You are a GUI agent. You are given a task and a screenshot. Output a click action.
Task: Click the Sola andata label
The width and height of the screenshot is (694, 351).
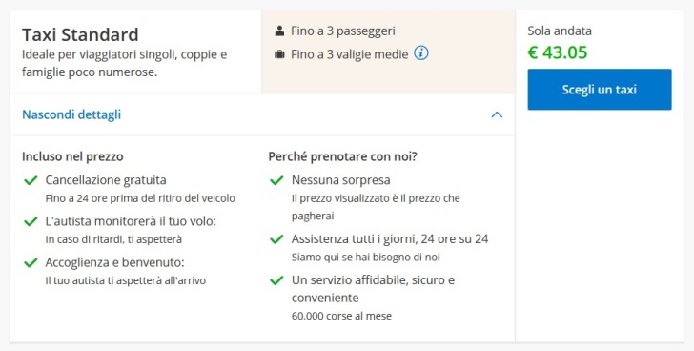pyautogui.click(x=560, y=31)
